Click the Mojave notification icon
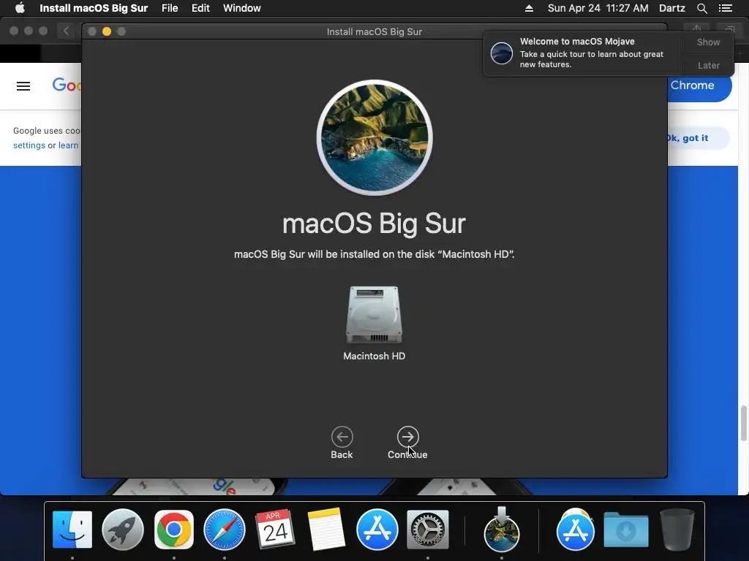749x561 pixels. (x=502, y=53)
